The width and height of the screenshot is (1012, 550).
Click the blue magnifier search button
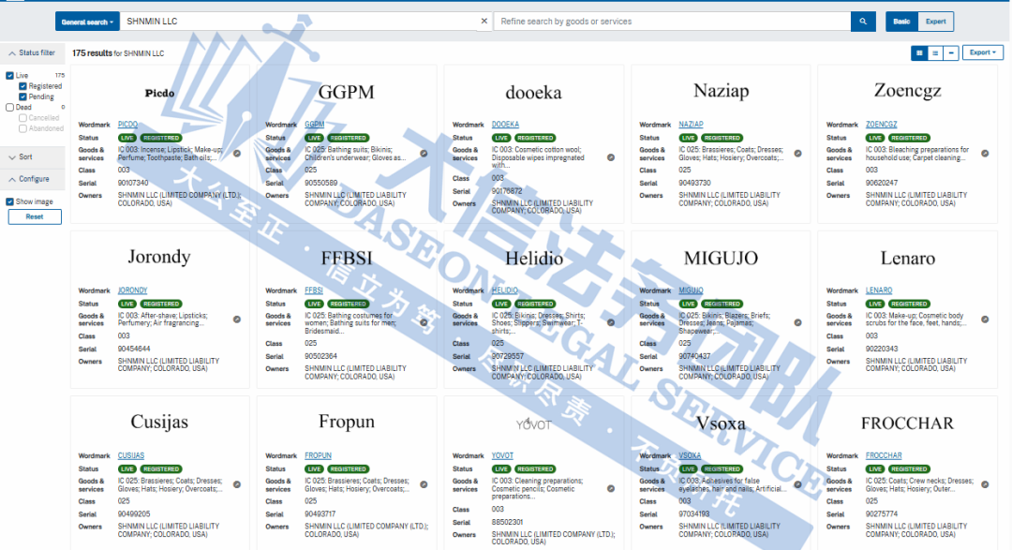tap(862, 22)
